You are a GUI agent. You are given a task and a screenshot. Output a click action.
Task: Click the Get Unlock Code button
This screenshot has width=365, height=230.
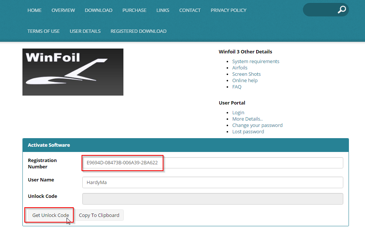click(x=50, y=215)
